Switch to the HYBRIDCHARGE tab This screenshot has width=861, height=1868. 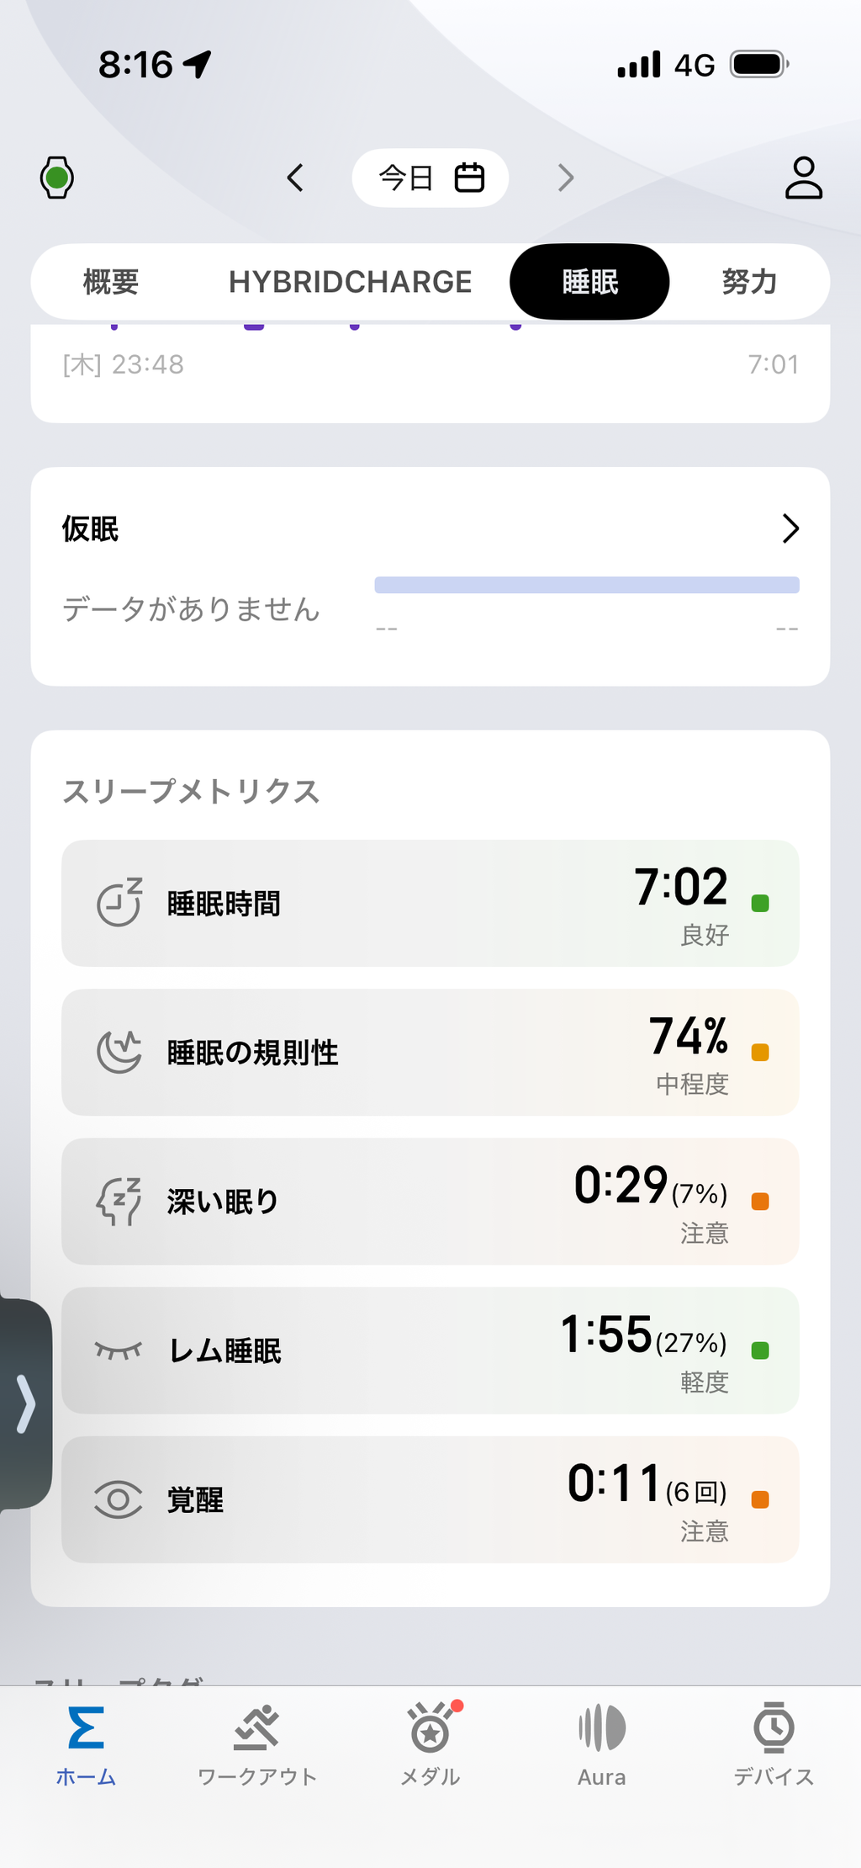pos(350,282)
